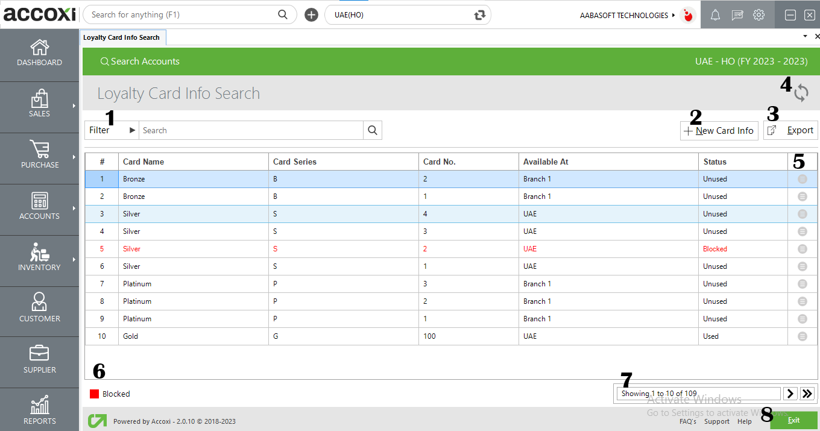The height and width of the screenshot is (431, 820).
Task: Click New Card Info button
Action: point(719,130)
